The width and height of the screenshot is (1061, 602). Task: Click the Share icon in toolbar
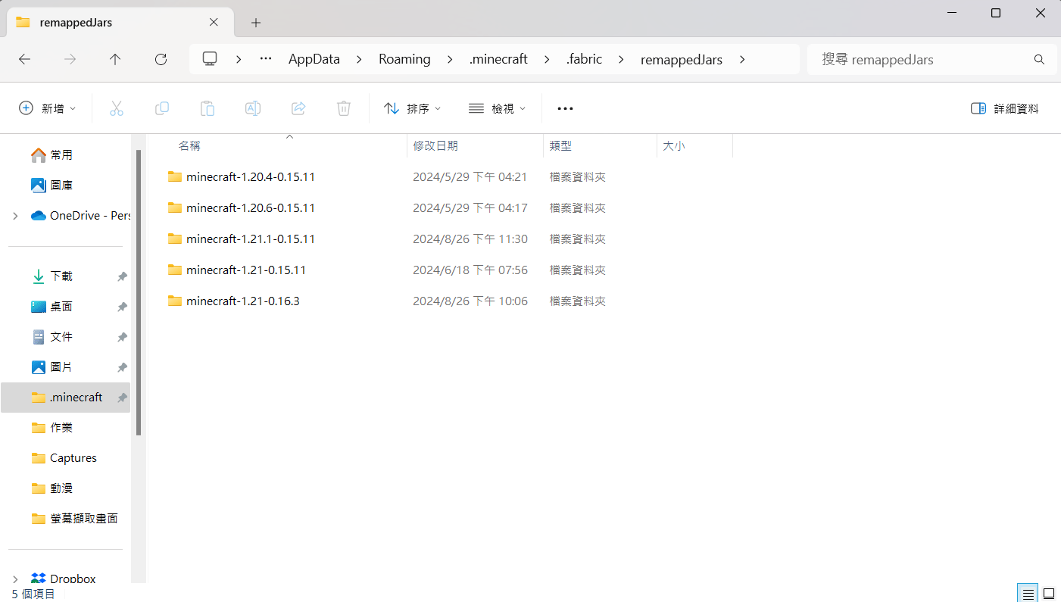tap(298, 108)
